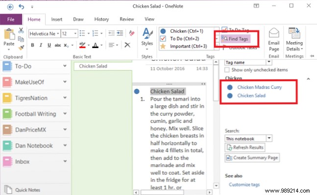317x195 pixels.
Task: Open the History tab
Action: 101,19
